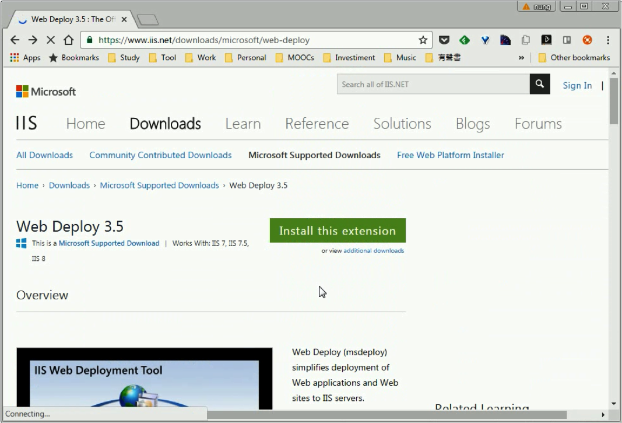This screenshot has width=622, height=423.
Task: Open the Chrome three-dot menu
Action: (608, 40)
